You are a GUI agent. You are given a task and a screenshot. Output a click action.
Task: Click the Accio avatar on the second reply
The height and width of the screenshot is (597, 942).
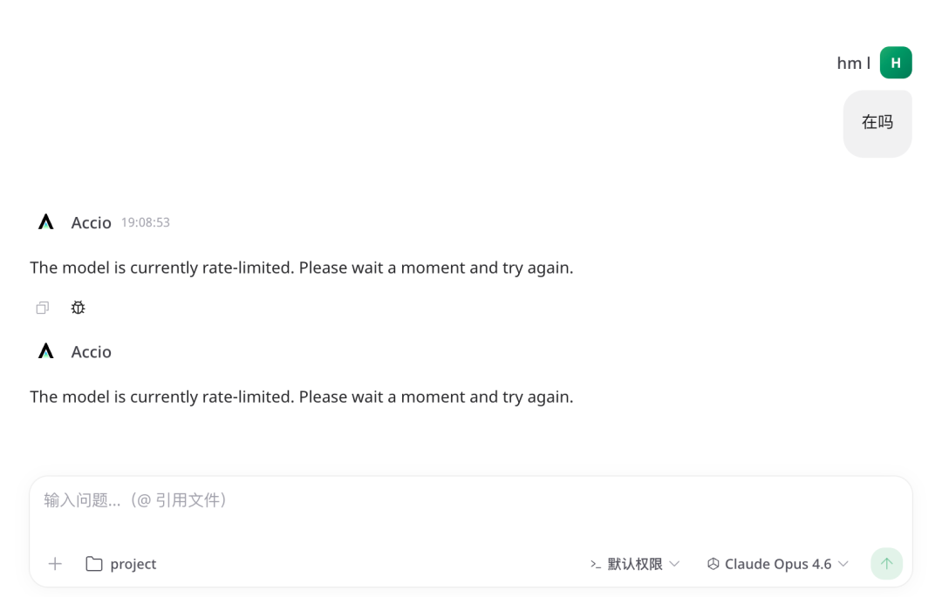[45, 350]
